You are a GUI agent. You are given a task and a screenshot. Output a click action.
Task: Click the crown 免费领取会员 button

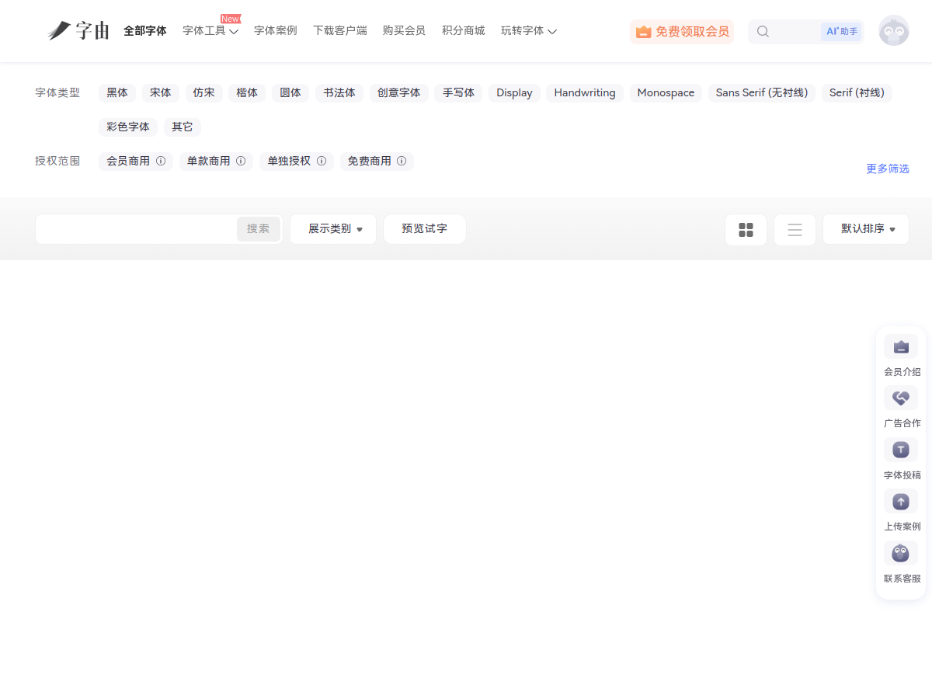[x=682, y=32]
